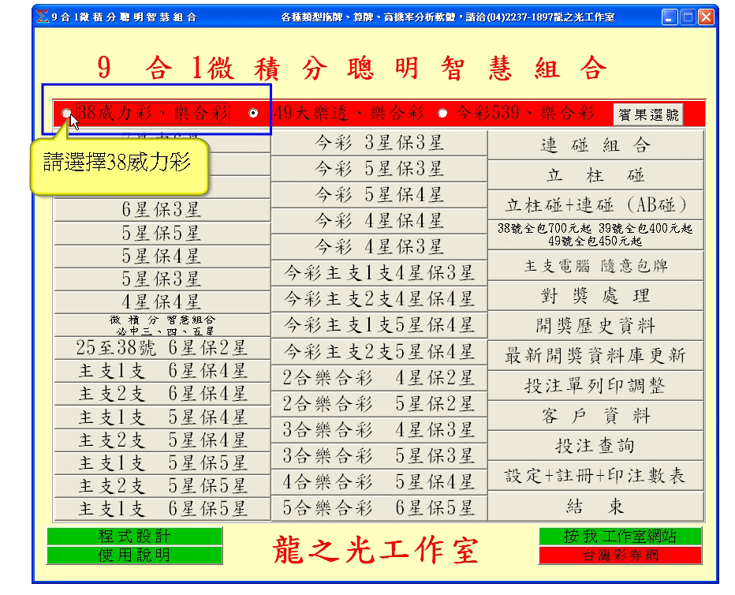Select 今彩 3星保3星 combination
This screenshot has height=595, width=735.
coord(379,143)
